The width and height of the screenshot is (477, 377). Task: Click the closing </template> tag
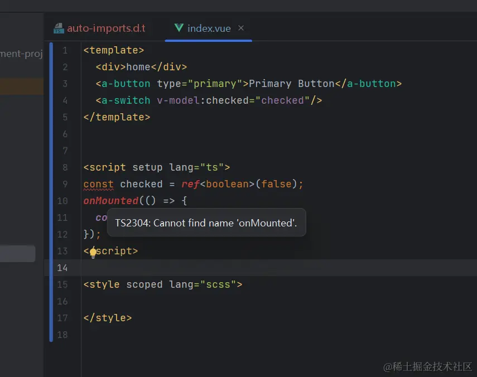117,117
